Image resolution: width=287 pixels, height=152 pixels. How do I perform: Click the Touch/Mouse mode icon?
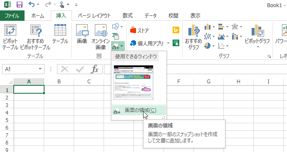pyautogui.click(x=62, y=5)
